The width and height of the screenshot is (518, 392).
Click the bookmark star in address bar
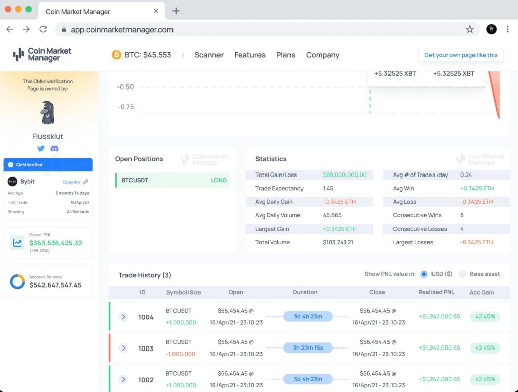(470, 29)
